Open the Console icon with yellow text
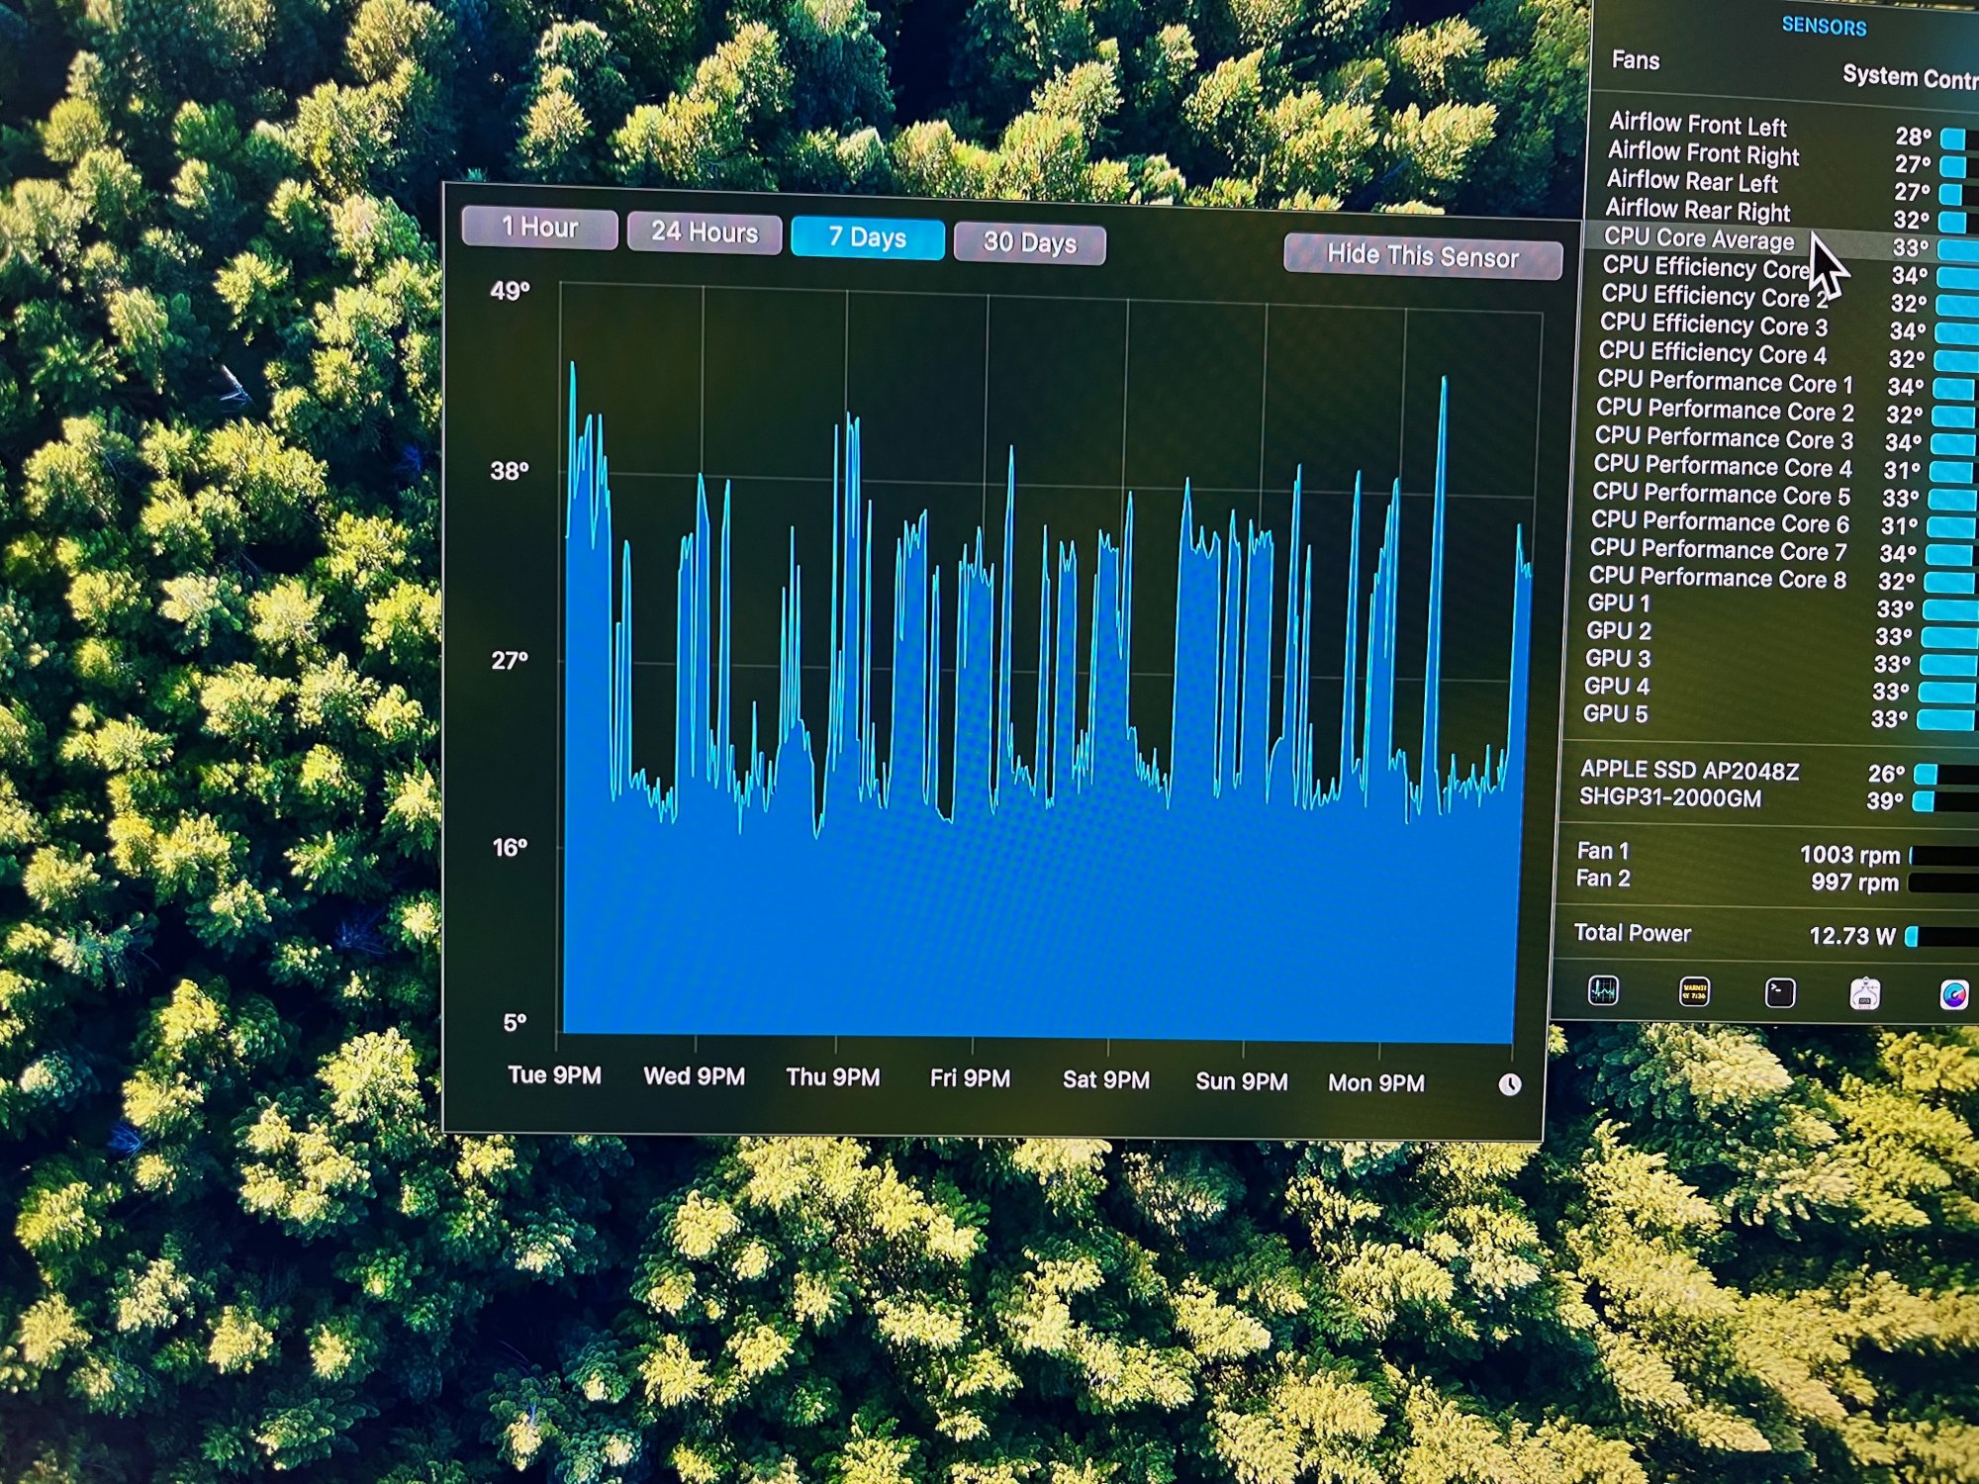The height and width of the screenshot is (1484, 1979). pyautogui.click(x=1694, y=991)
